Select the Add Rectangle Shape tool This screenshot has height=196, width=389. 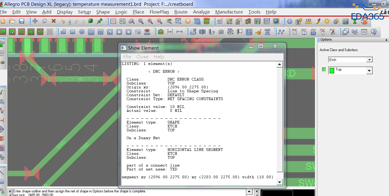pyautogui.click(x=73, y=32)
